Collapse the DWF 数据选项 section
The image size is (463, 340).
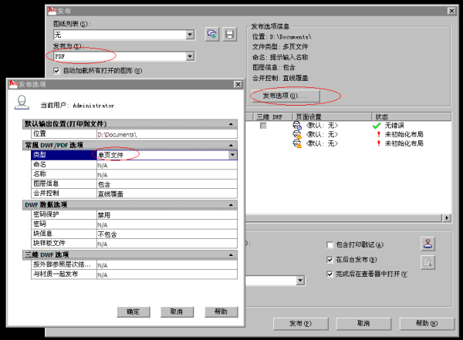[x=230, y=204]
